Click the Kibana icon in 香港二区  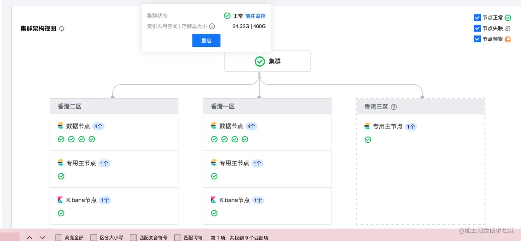coord(61,200)
